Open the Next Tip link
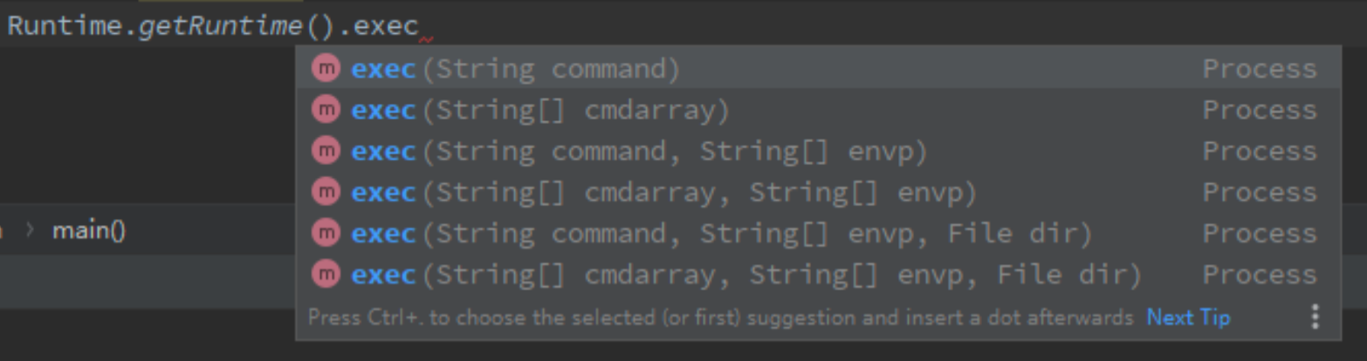 [x=1188, y=317]
